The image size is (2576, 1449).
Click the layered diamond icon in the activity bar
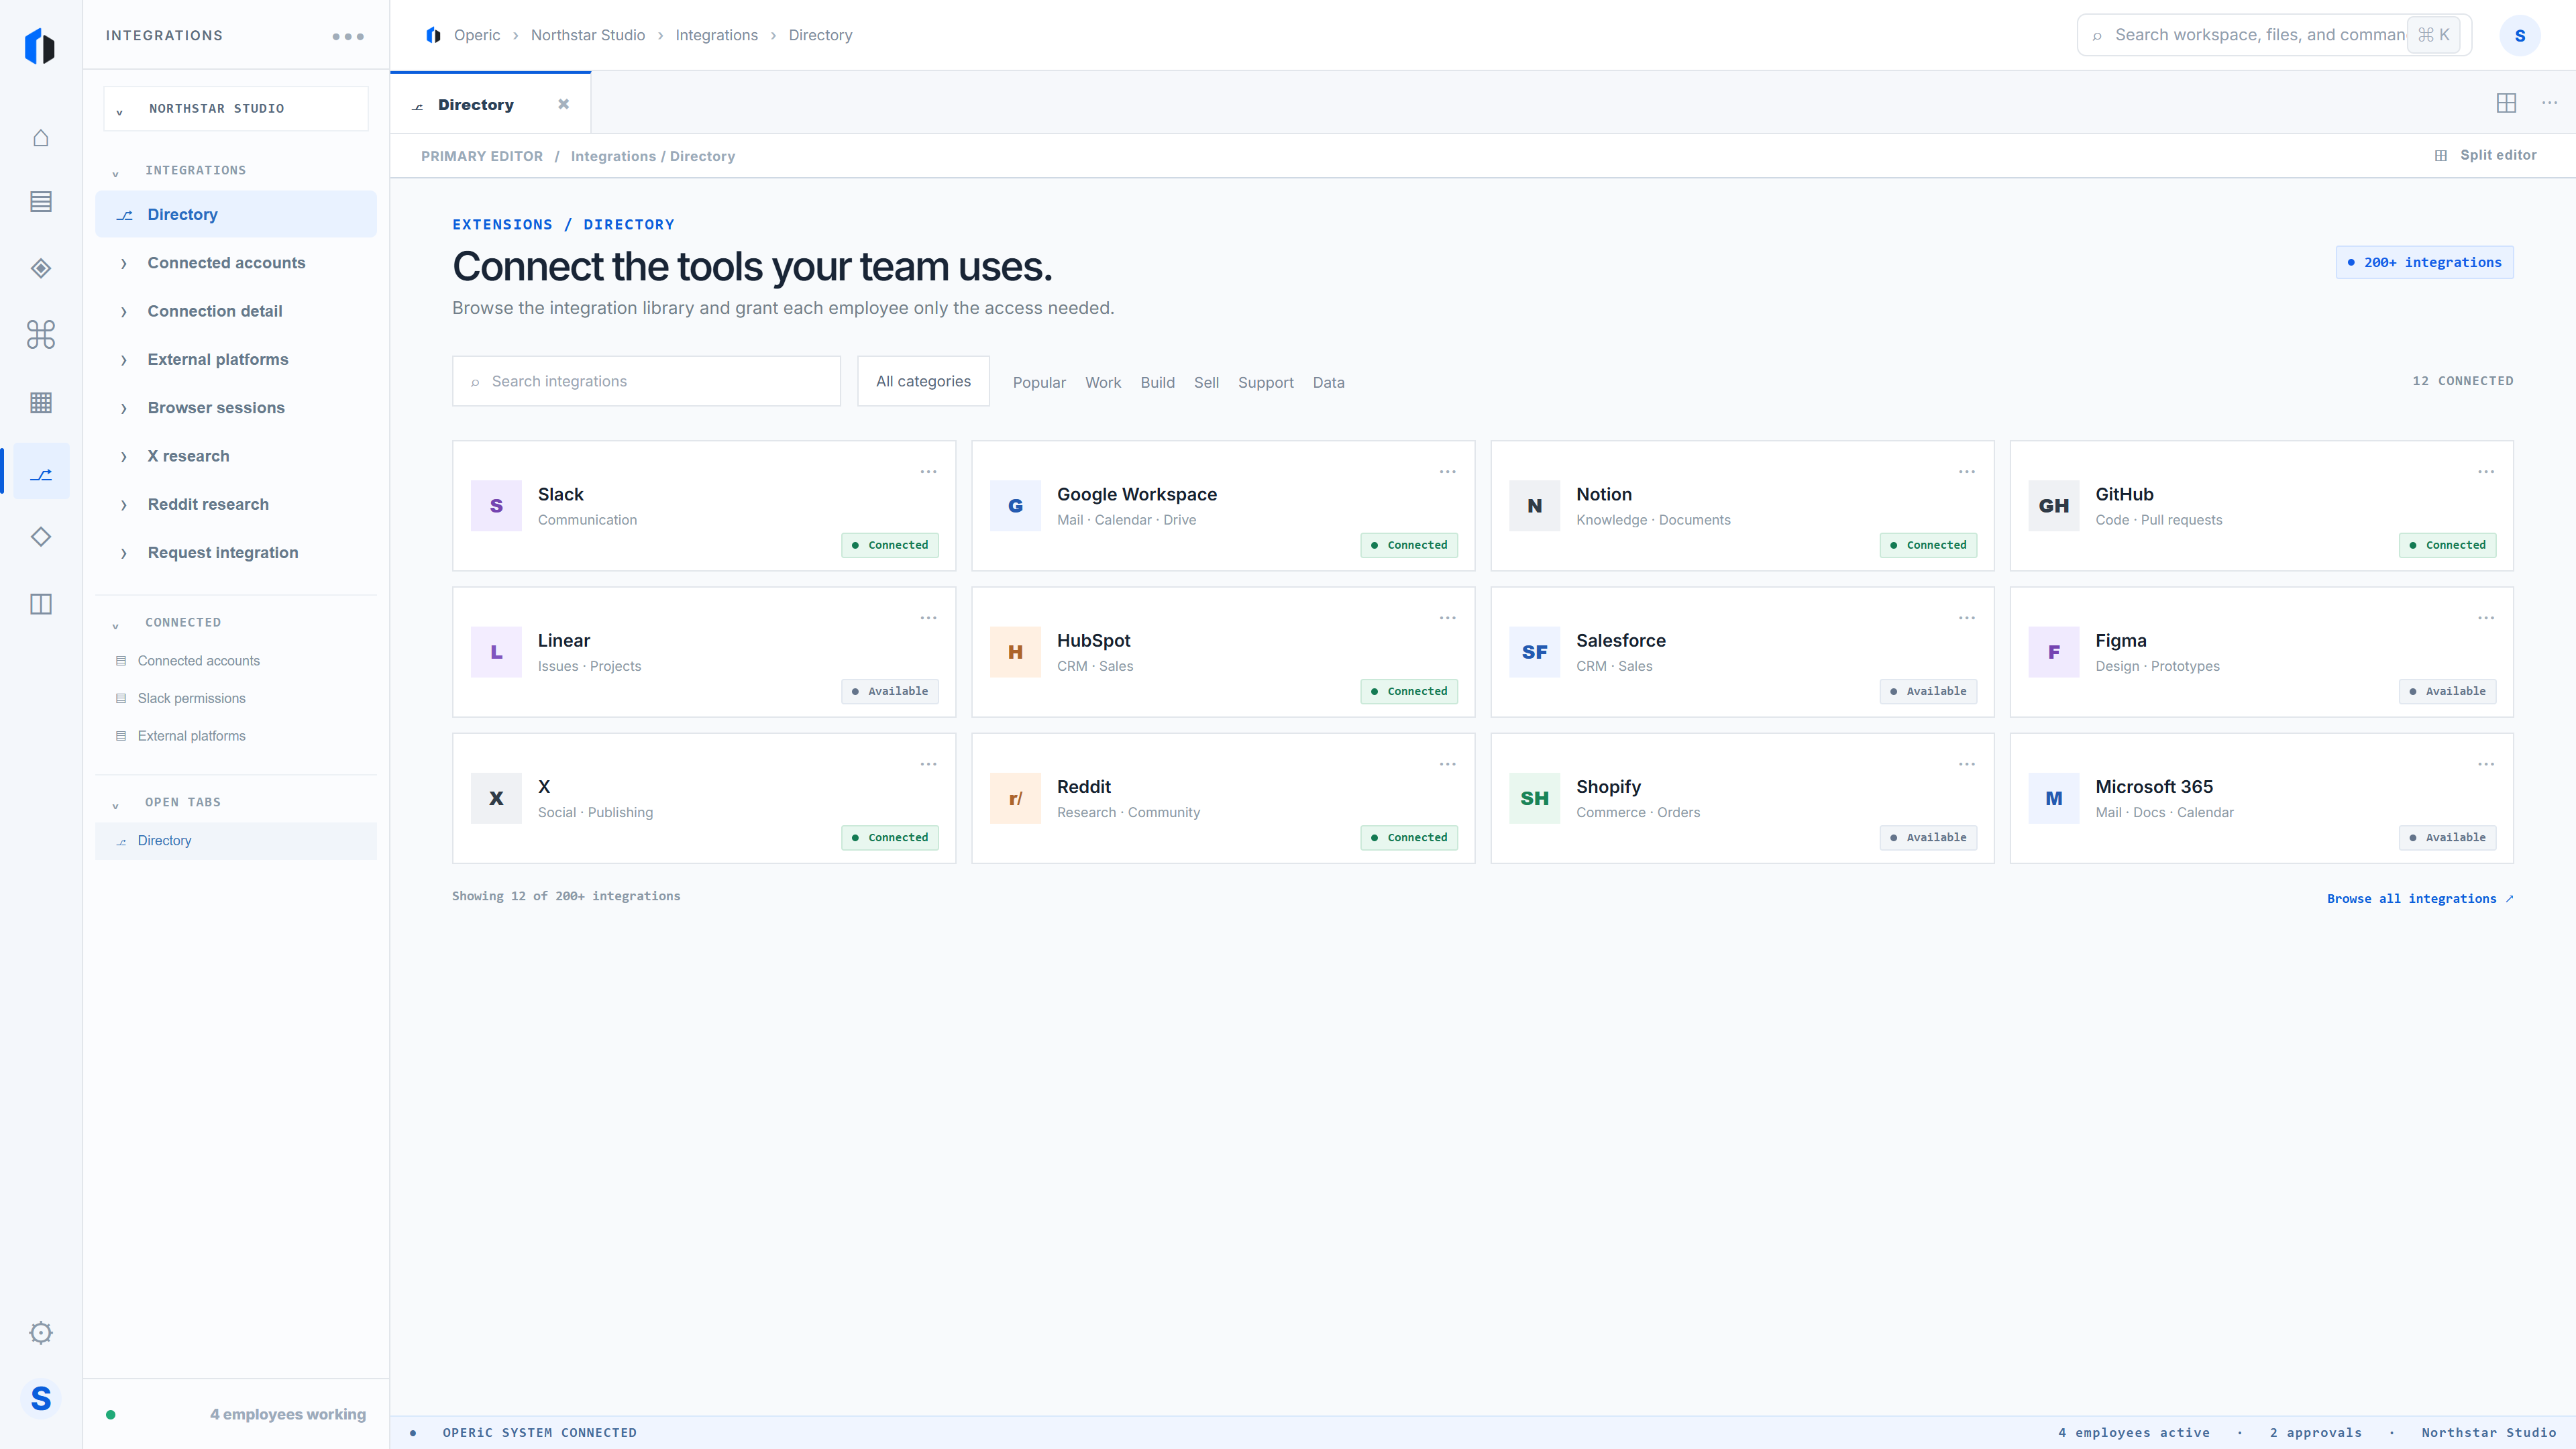tap(41, 268)
